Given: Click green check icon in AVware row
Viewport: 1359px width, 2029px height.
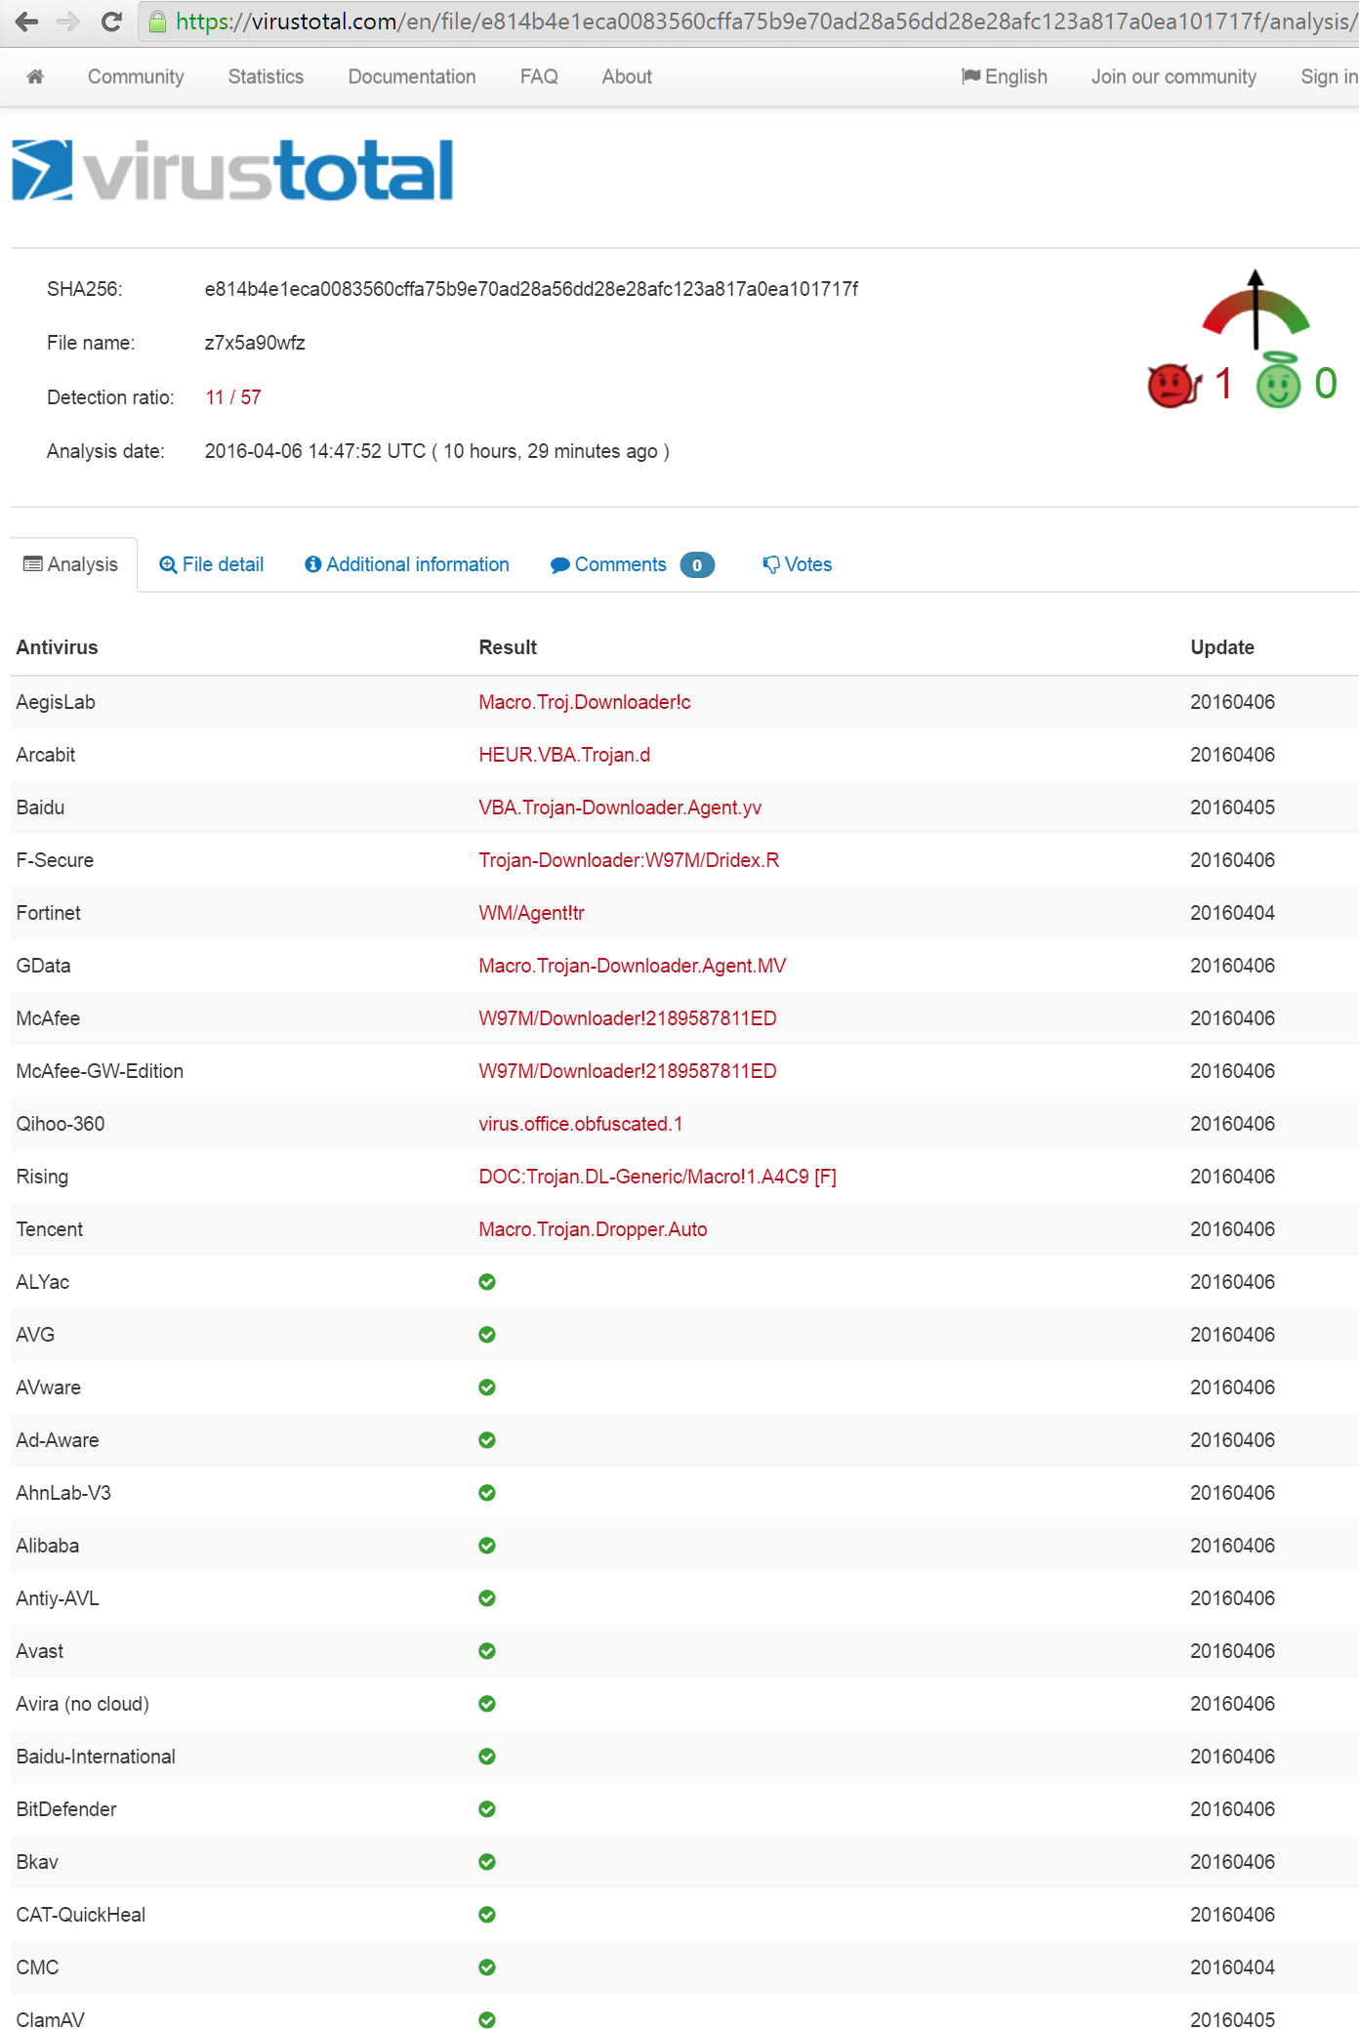Looking at the screenshot, I should pyautogui.click(x=487, y=1387).
